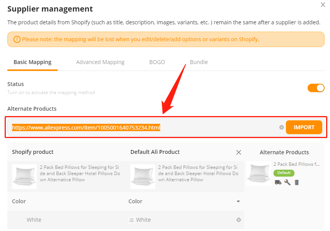The image size is (330, 231).
Task: Remove the White variant mapping
Action: (238, 220)
